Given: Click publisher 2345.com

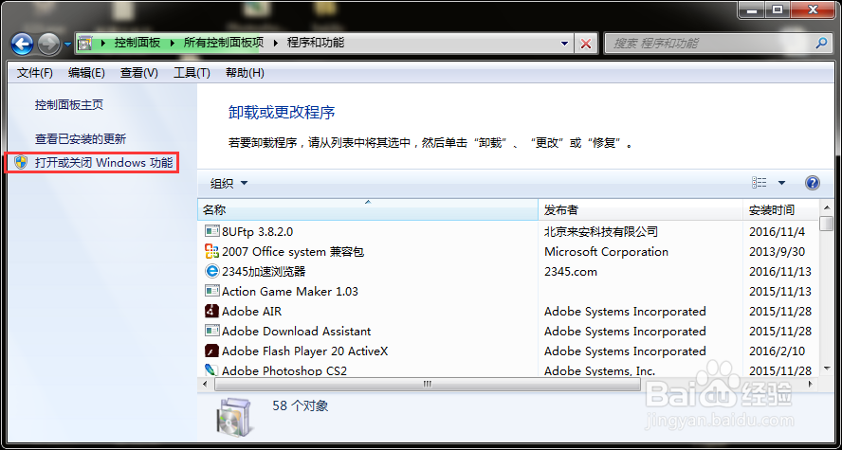Looking at the screenshot, I should point(570,271).
